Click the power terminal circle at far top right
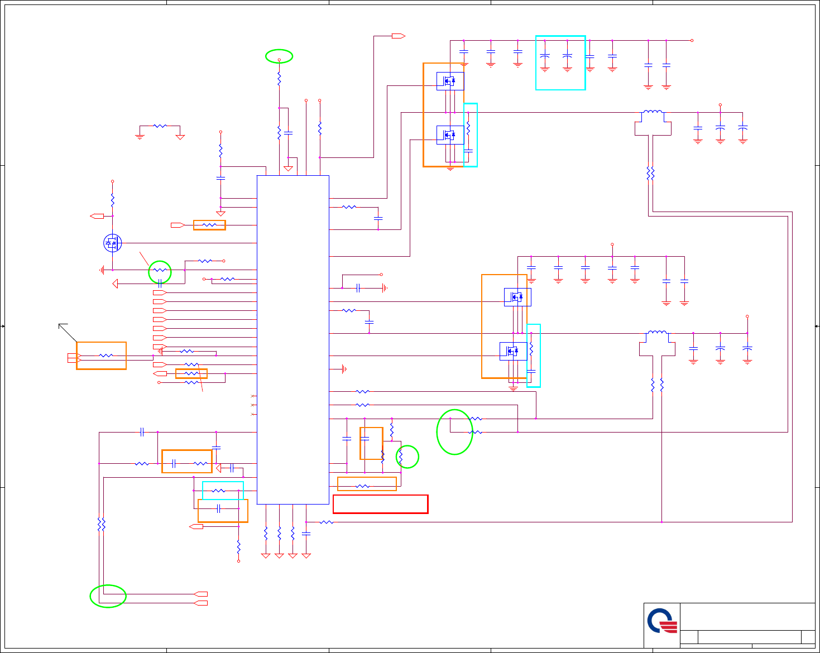Screen dimensions: 820x653 pyautogui.click(x=692, y=40)
